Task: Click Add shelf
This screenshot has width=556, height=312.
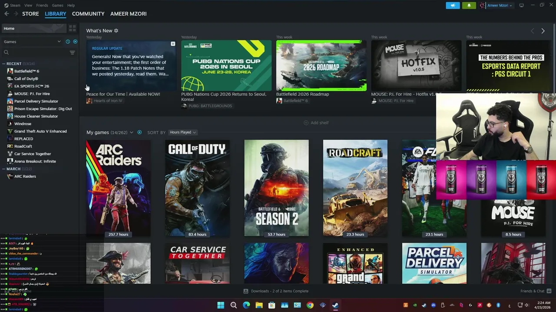Action: coord(316,123)
